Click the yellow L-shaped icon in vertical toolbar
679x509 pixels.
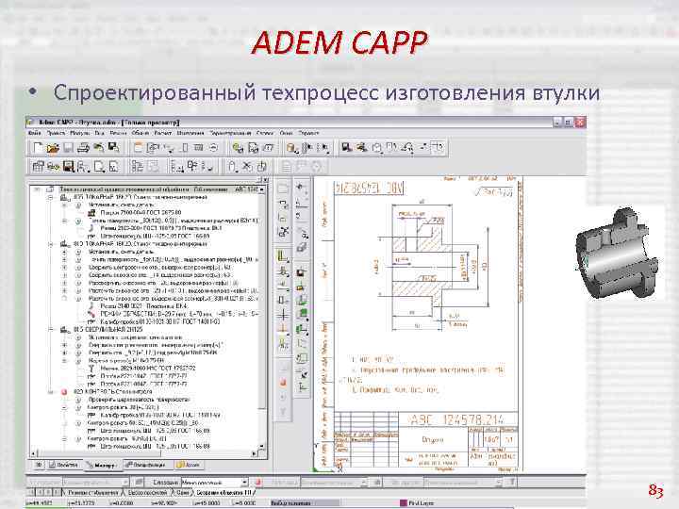click(283, 256)
